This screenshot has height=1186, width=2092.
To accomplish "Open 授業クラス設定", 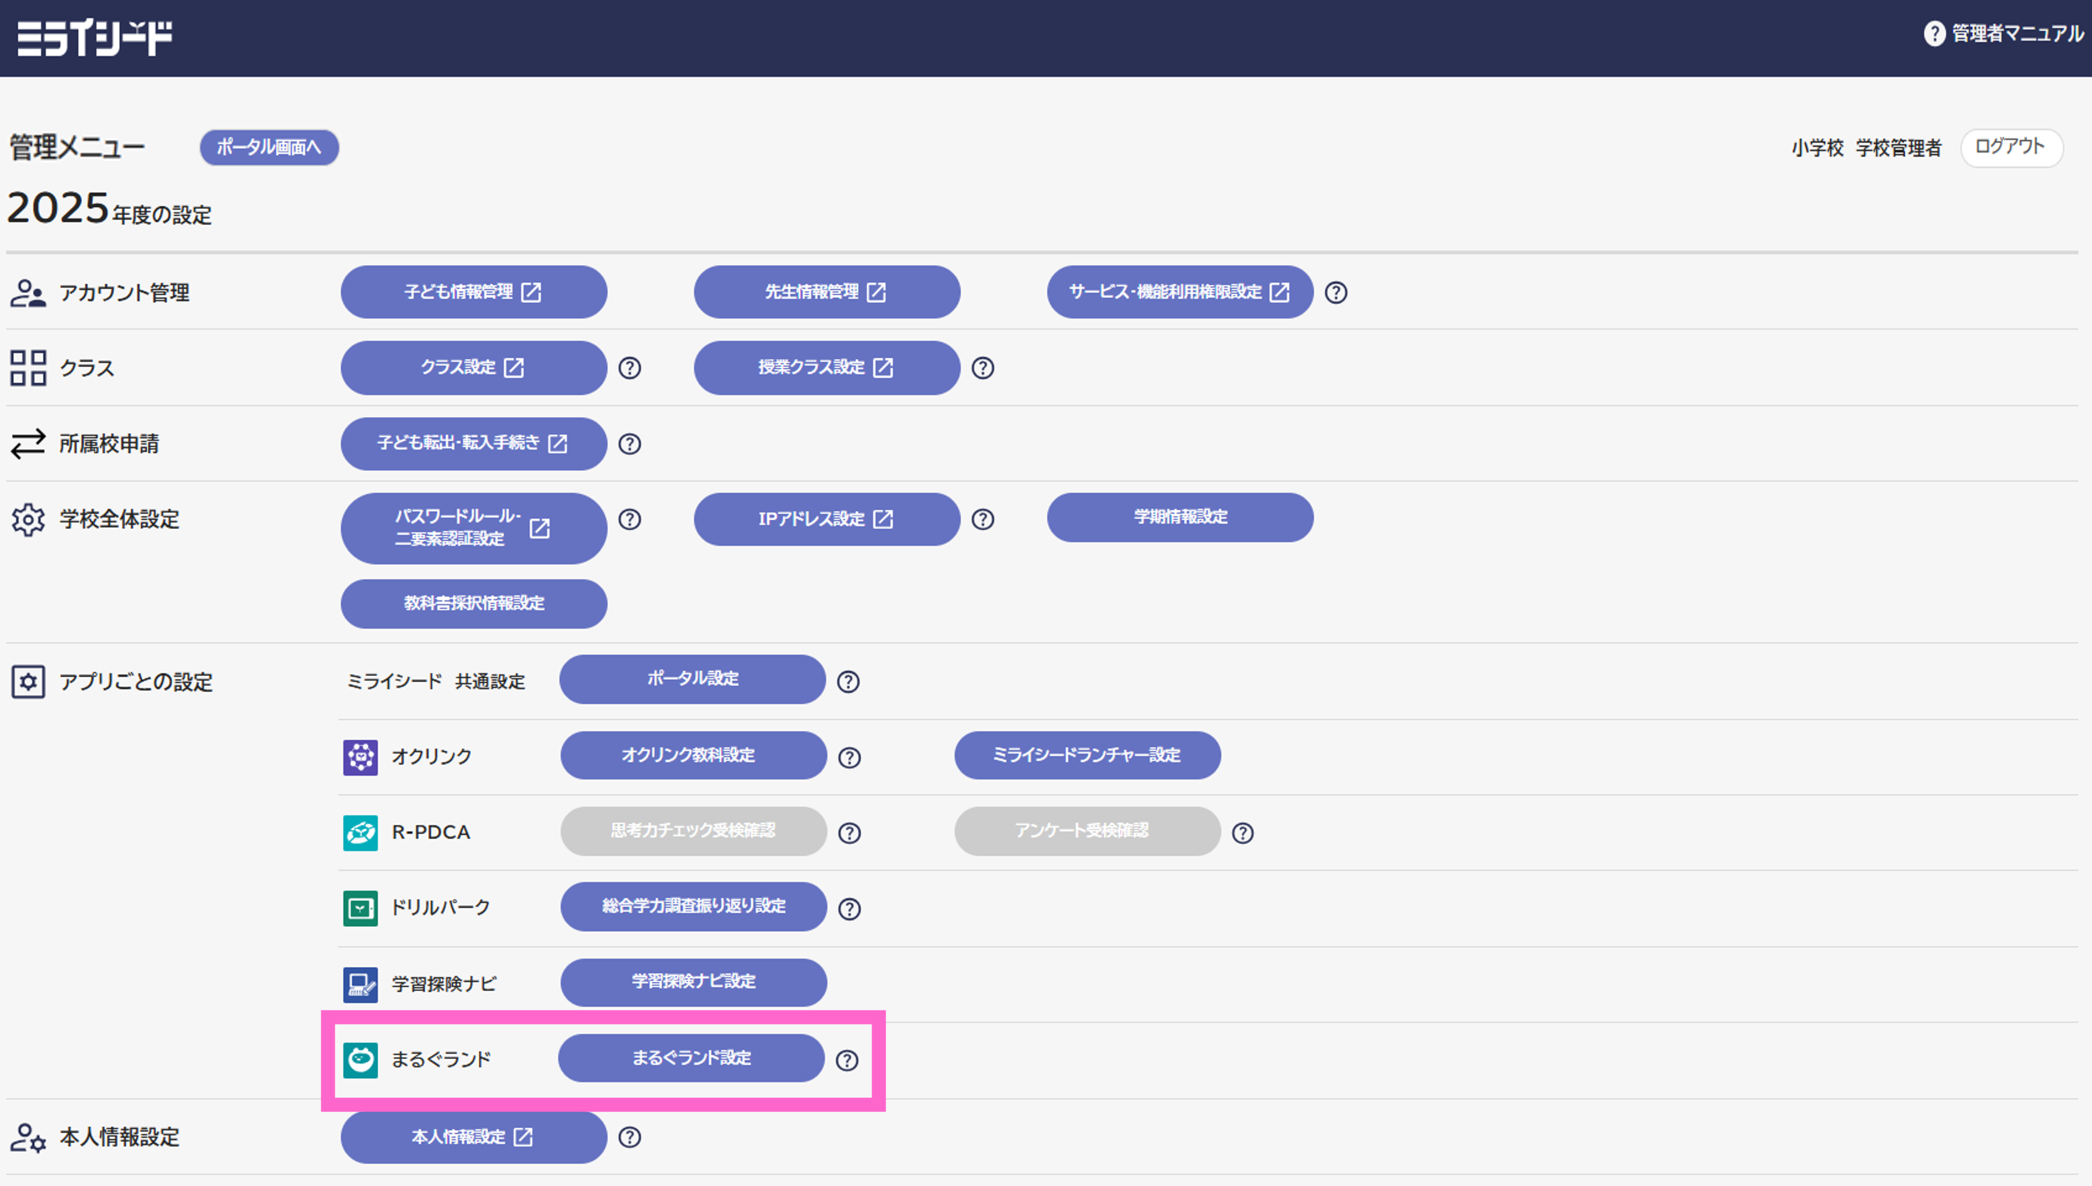I will coord(826,367).
